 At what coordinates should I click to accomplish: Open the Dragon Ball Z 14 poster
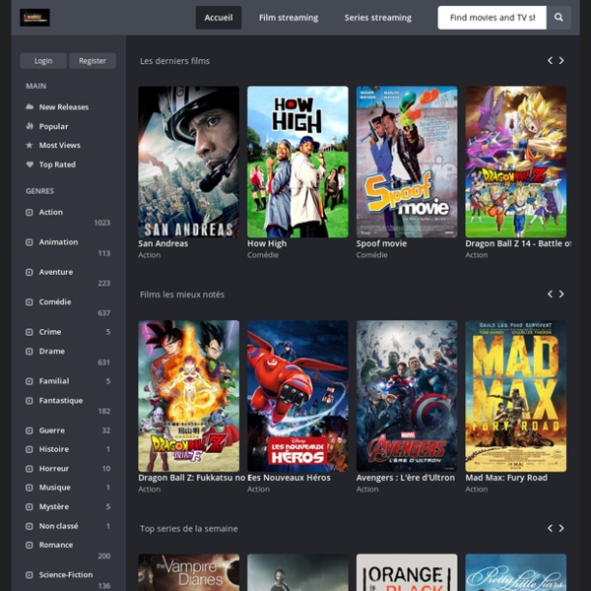[515, 162]
